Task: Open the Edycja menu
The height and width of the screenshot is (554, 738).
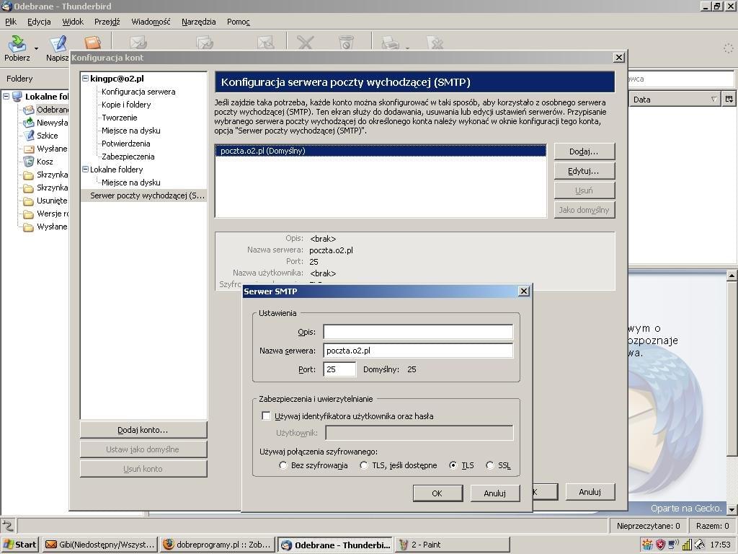Action: 39,22
